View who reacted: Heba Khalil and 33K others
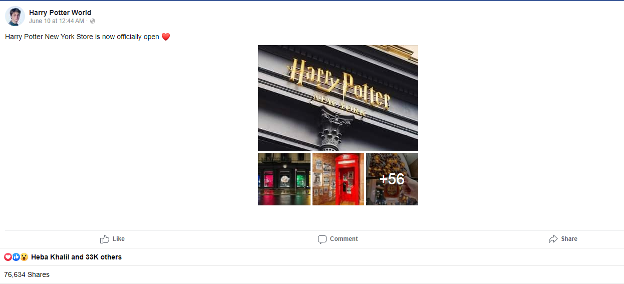The image size is (624, 284). click(76, 257)
